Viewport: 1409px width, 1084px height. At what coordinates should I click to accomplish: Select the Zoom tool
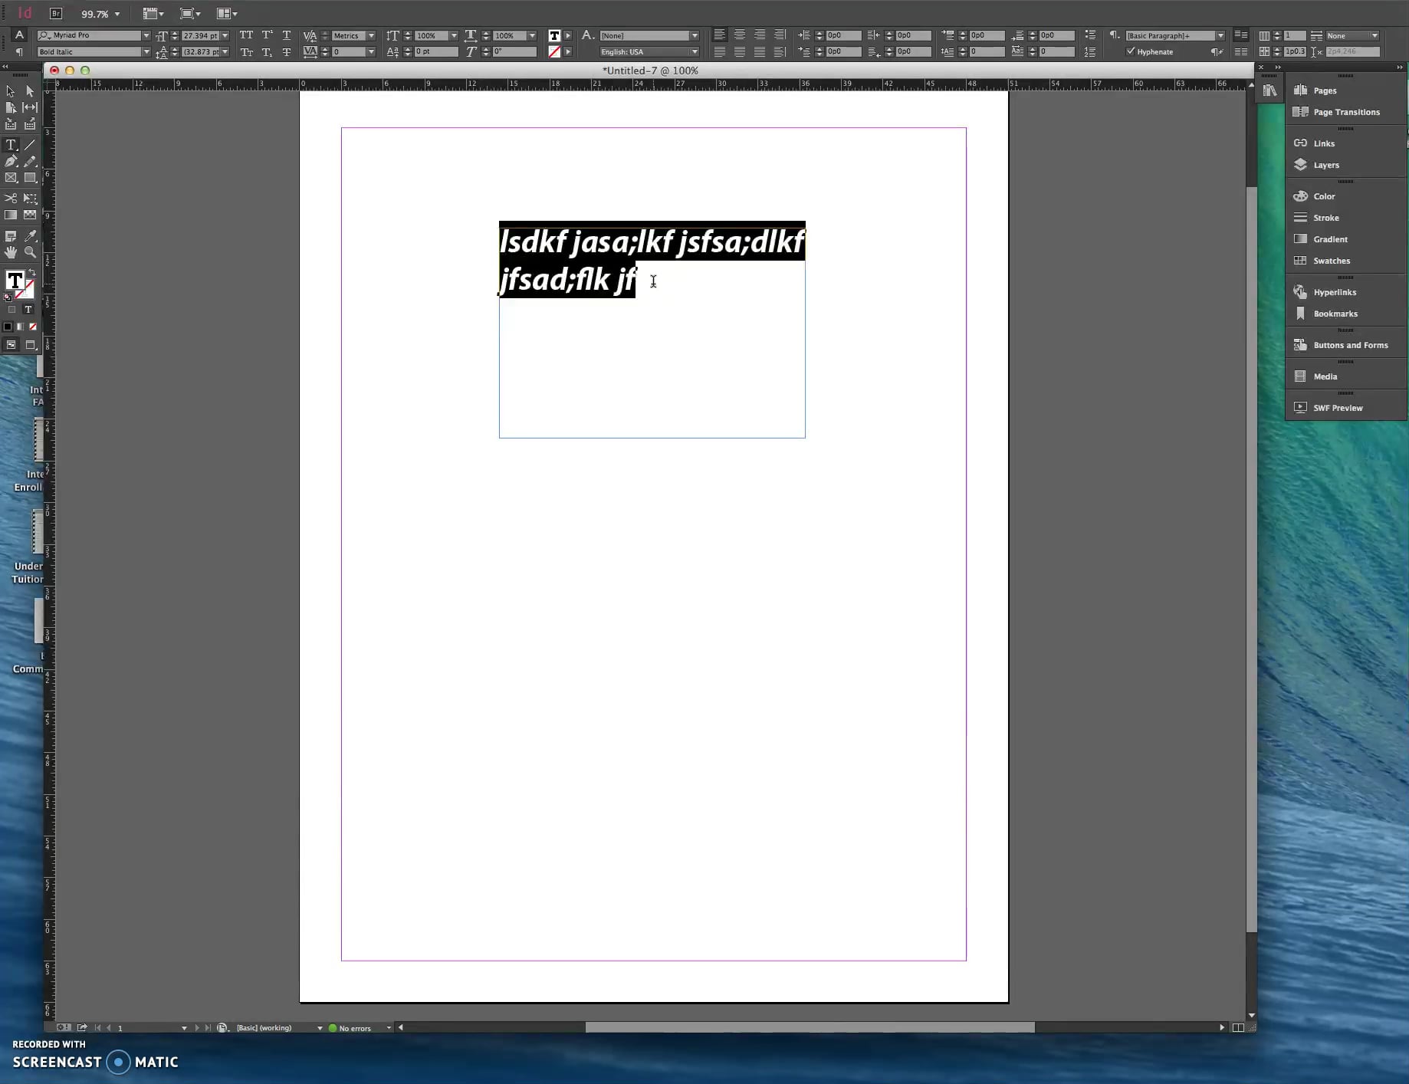tap(30, 251)
